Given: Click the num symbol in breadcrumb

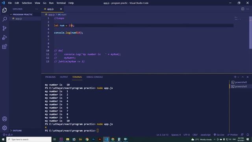Looking at the screenshot, I should coord(63,15).
